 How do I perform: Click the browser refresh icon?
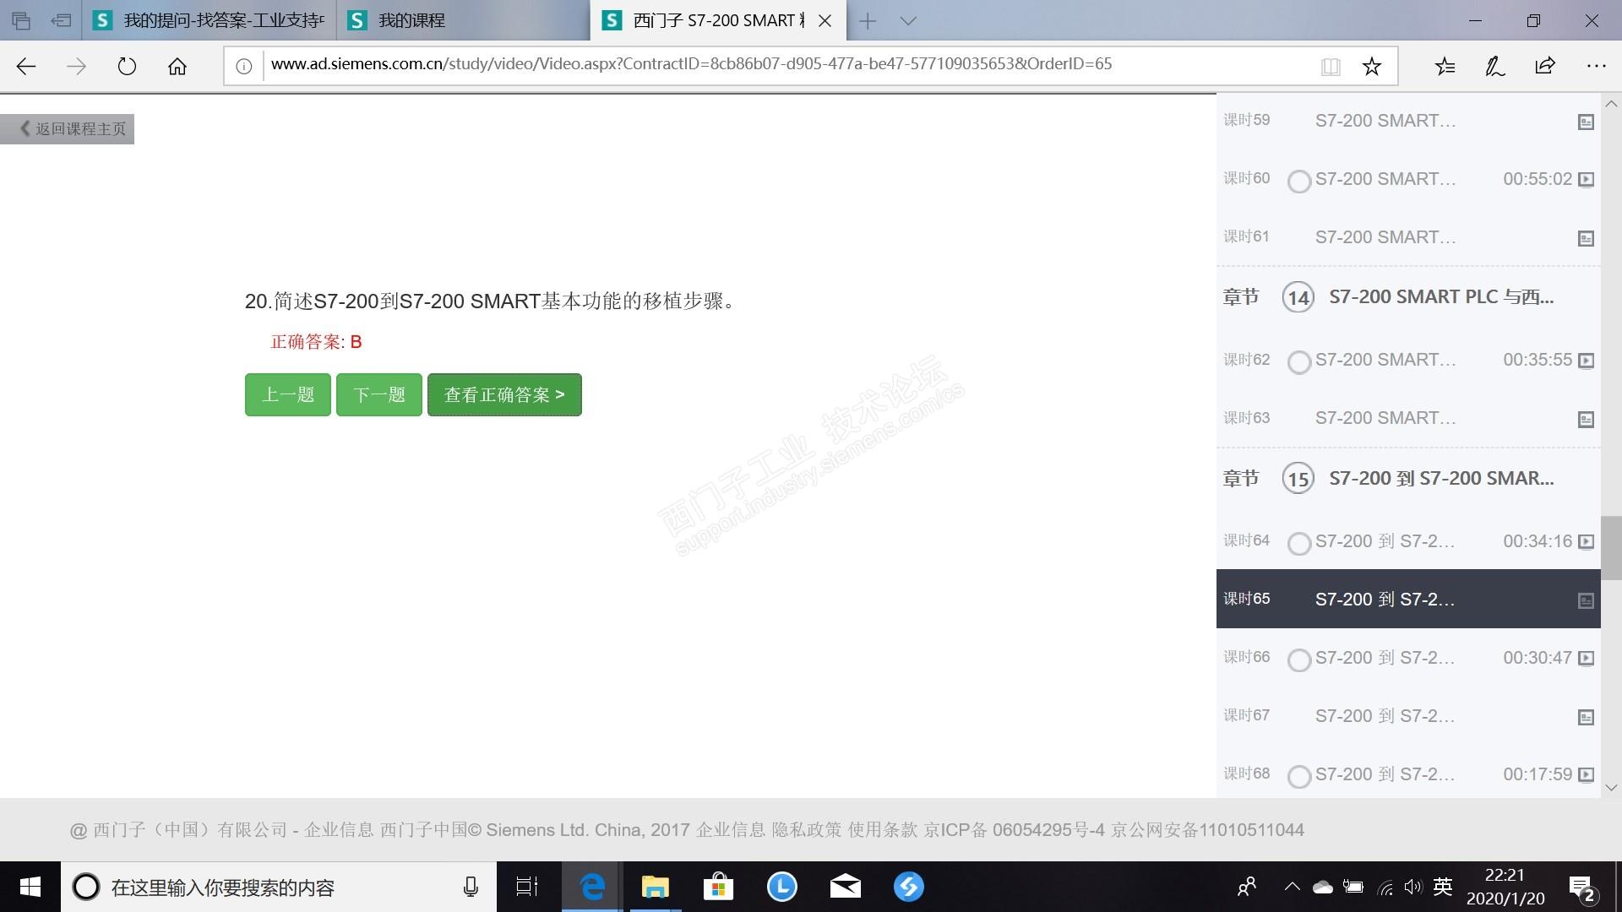coord(127,66)
